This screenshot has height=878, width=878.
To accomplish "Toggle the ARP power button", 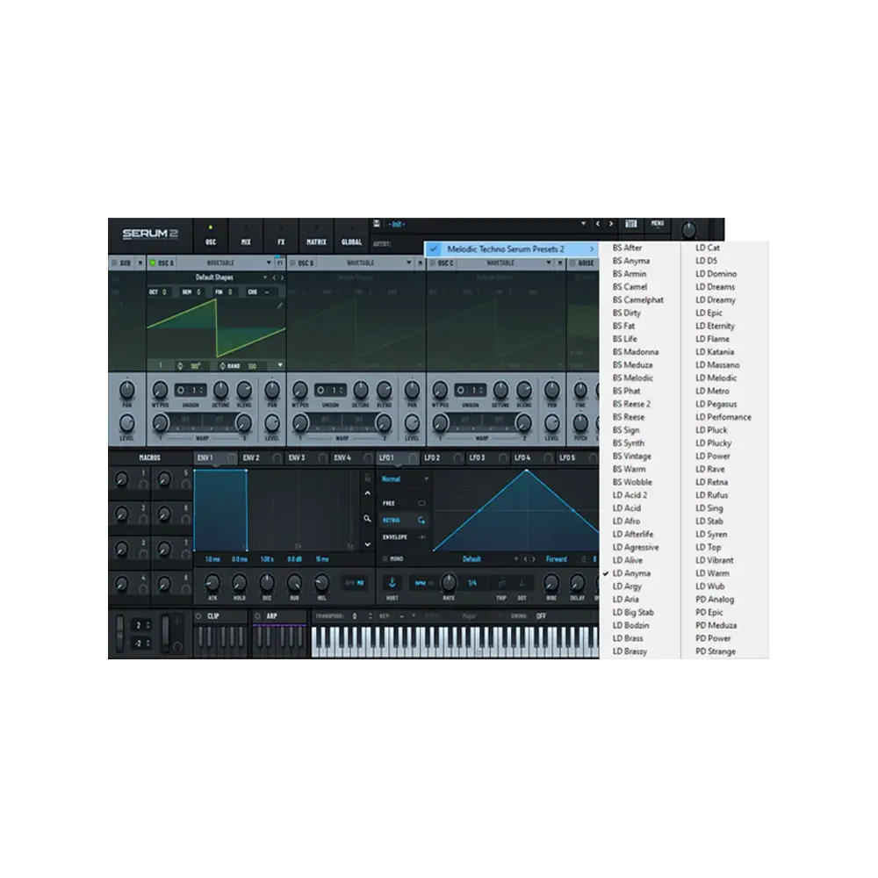I will [257, 616].
